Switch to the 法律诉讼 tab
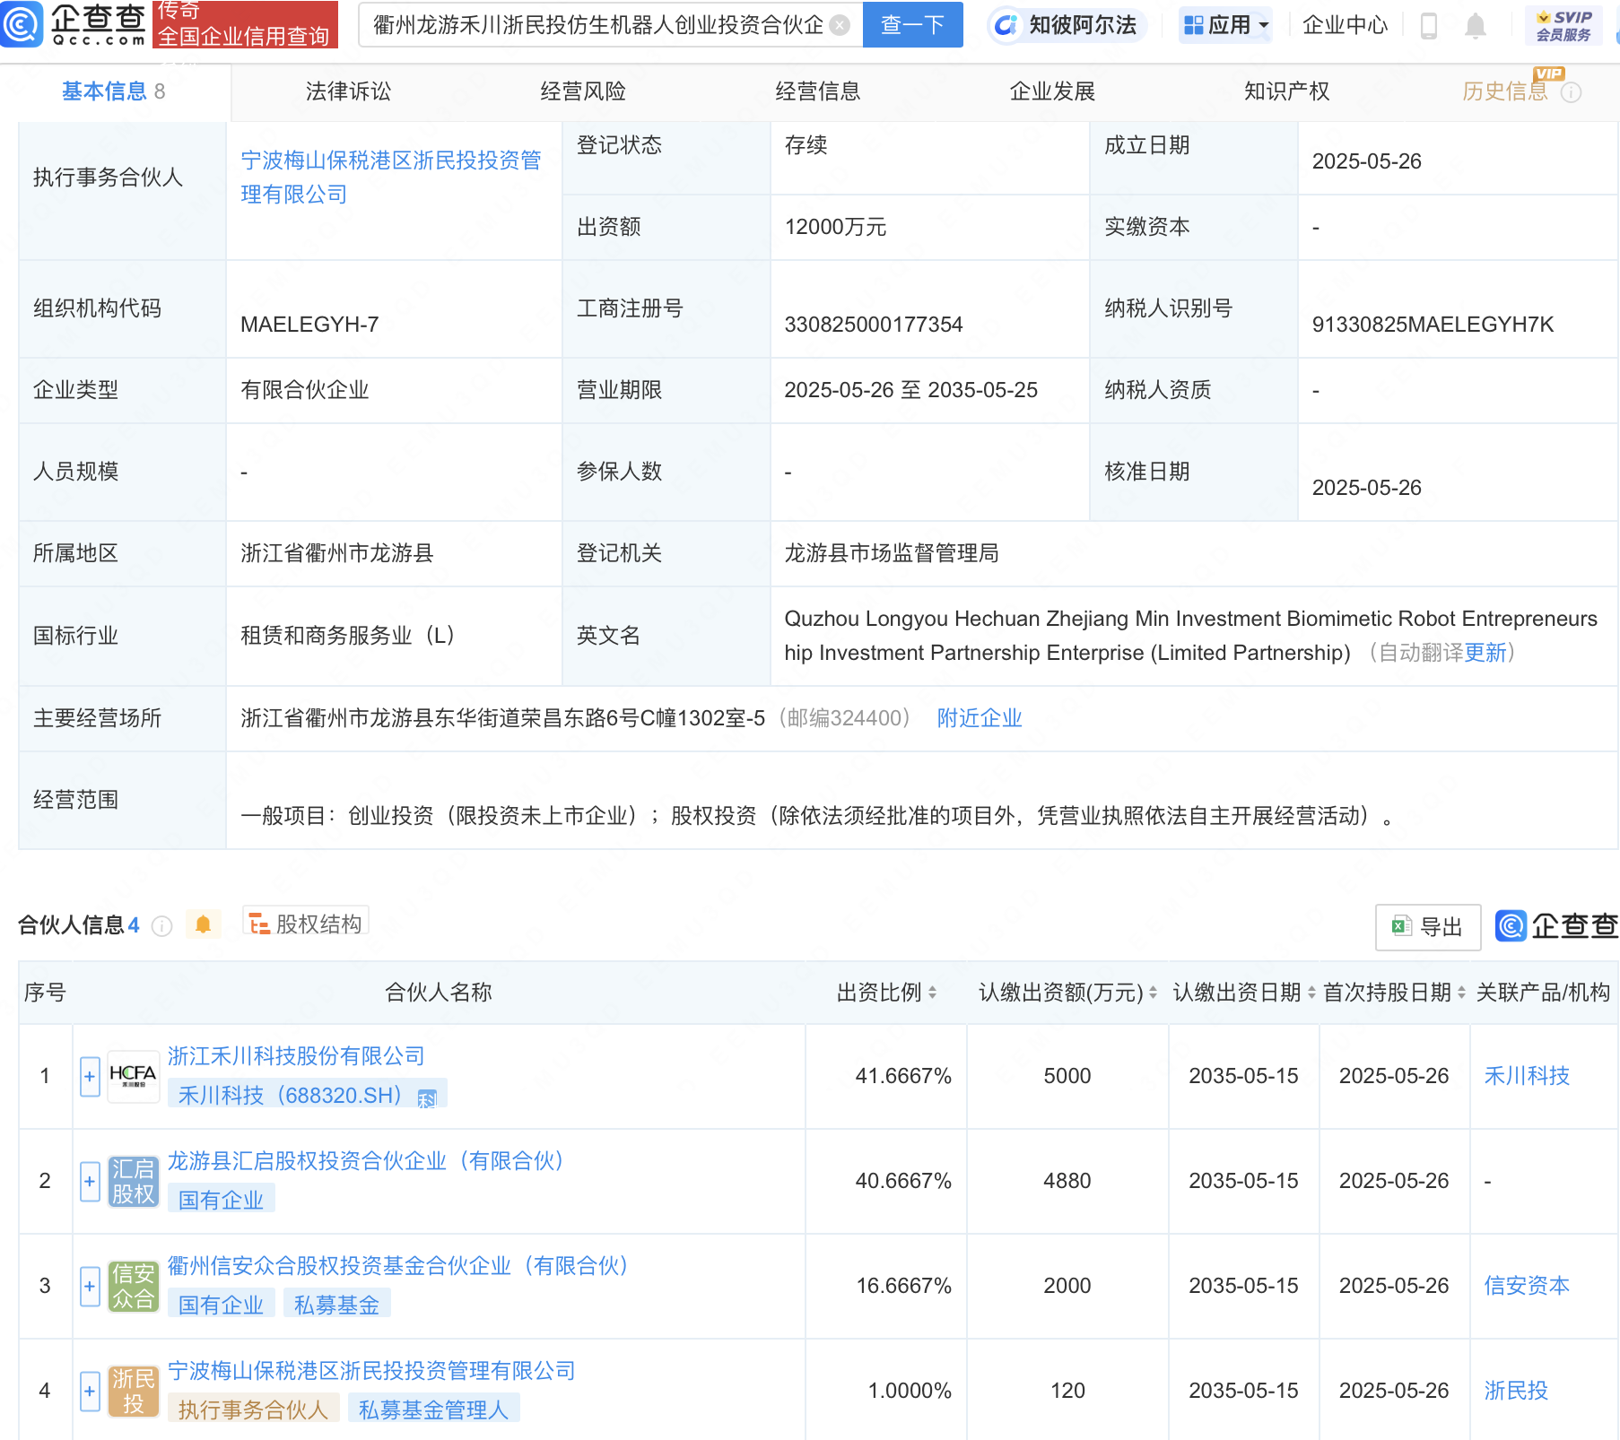Viewport: 1620px width, 1440px height. point(348,91)
